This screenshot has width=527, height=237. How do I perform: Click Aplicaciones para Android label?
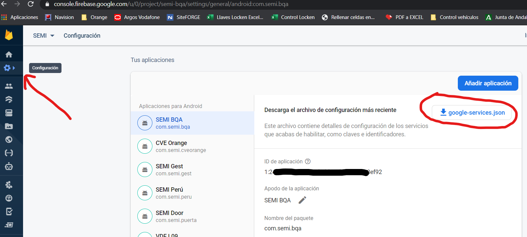(x=170, y=106)
